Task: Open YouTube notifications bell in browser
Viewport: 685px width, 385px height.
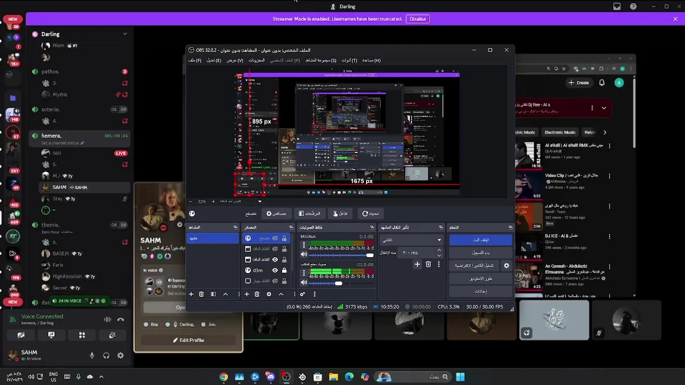Action: (x=602, y=82)
